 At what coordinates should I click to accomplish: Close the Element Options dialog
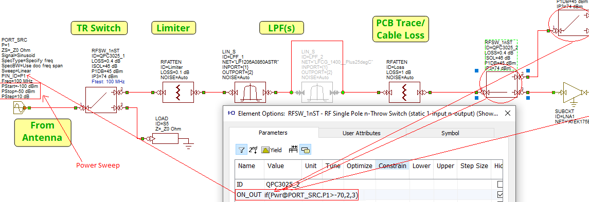click(x=508, y=114)
